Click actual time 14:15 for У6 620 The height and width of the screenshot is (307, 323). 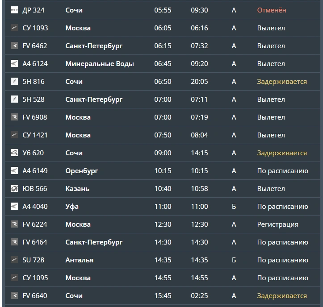click(x=199, y=153)
